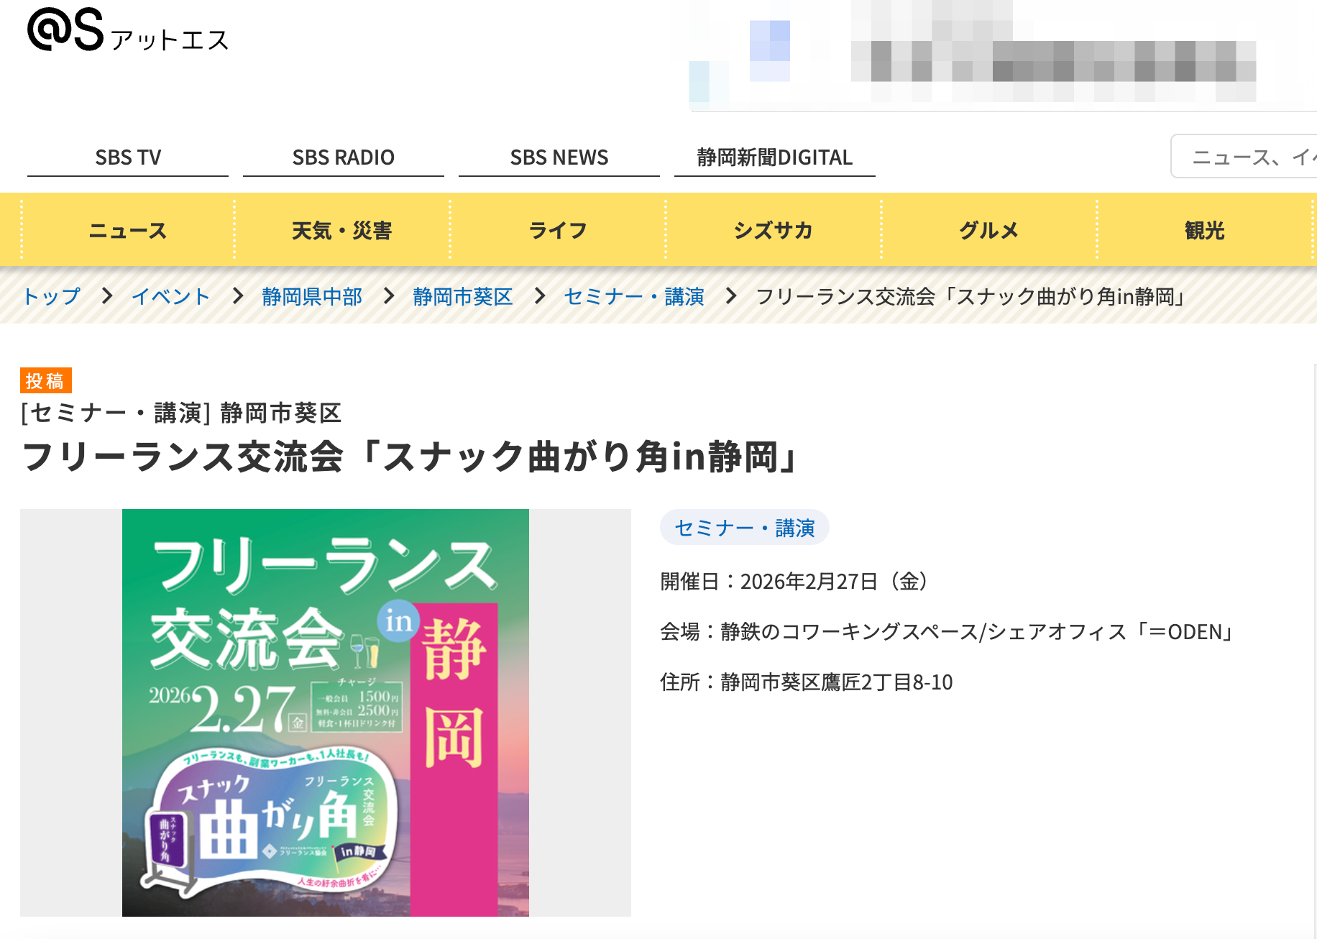Click the 静岡県中部 breadcrumb link

point(311,296)
